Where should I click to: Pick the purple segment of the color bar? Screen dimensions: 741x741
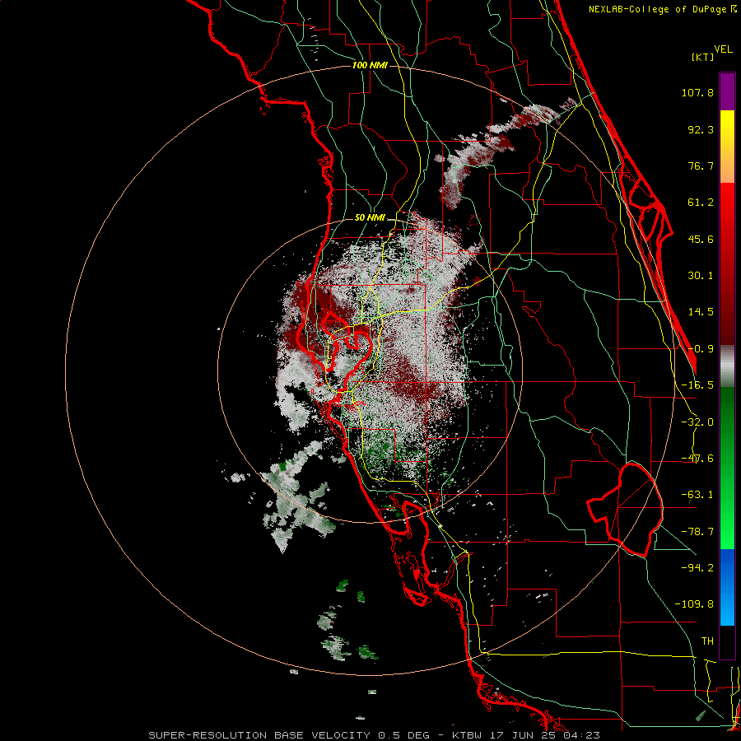tap(727, 91)
